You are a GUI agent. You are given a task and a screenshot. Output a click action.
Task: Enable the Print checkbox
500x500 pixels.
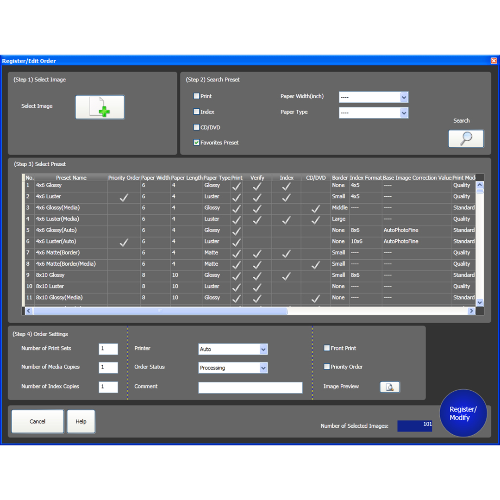coord(197,96)
